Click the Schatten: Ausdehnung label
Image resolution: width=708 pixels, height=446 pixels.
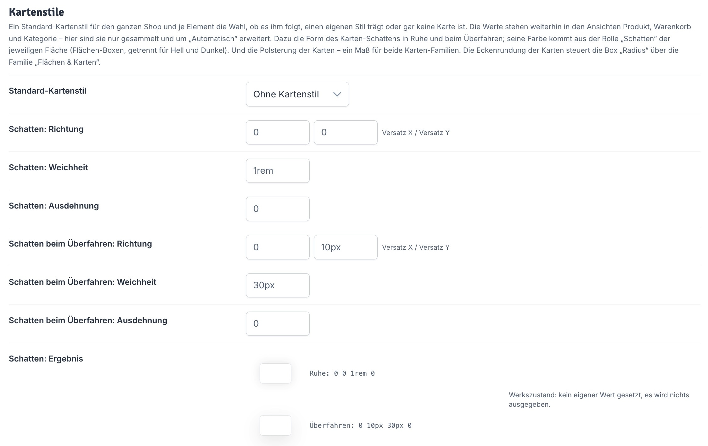pyautogui.click(x=54, y=206)
